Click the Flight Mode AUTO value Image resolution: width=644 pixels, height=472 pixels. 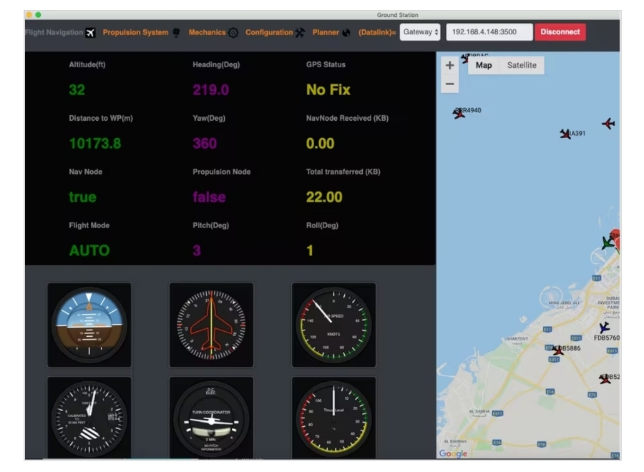[x=89, y=251]
